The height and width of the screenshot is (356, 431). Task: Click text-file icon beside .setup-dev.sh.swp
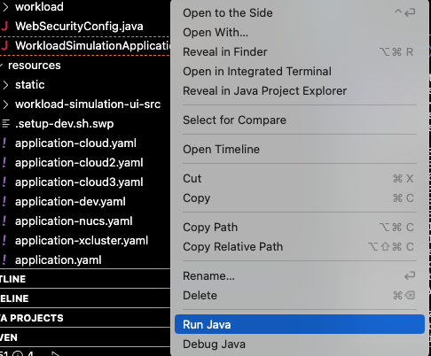(x=5, y=124)
